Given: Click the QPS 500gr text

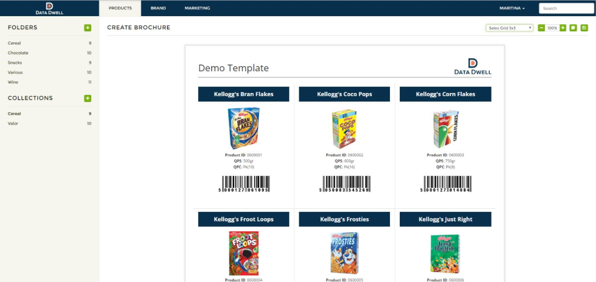Looking at the screenshot, I should [x=243, y=161].
